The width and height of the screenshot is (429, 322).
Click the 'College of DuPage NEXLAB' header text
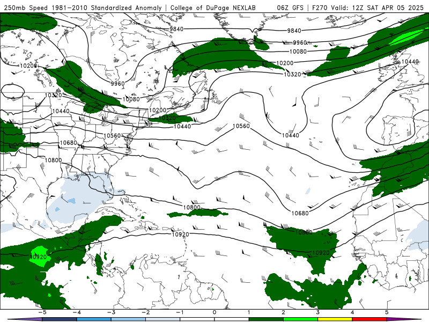click(x=213, y=8)
